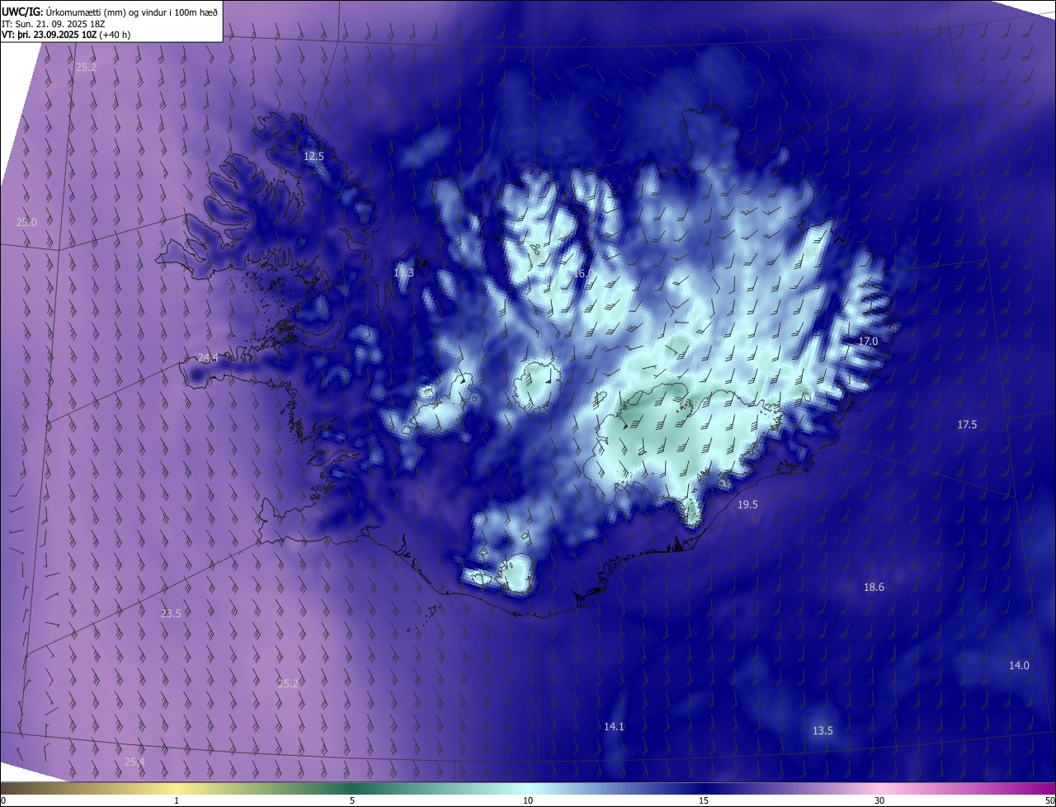Click the 17.5 value label

pyautogui.click(x=967, y=424)
